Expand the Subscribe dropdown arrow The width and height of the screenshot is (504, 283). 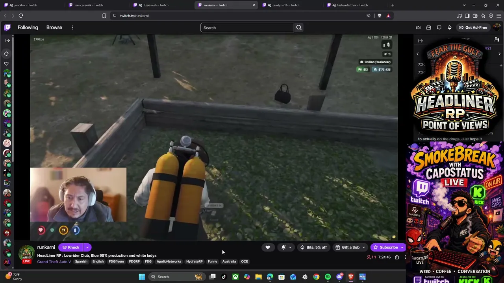(x=402, y=247)
